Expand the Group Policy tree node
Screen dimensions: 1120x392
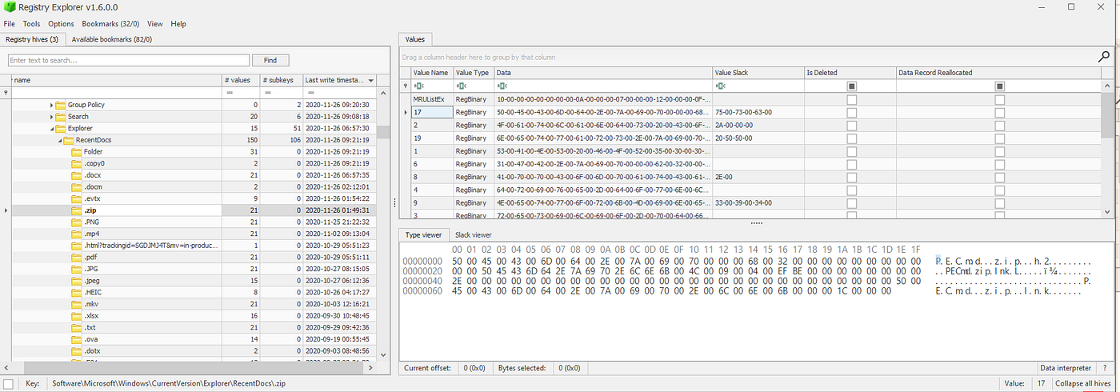point(51,105)
